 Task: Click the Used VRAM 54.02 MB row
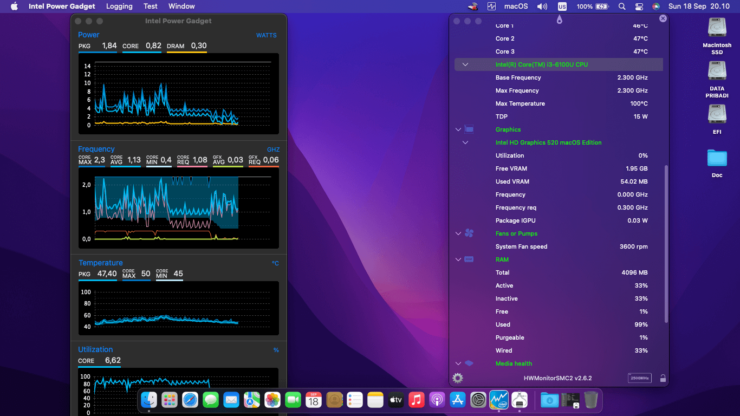pos(559,181)
